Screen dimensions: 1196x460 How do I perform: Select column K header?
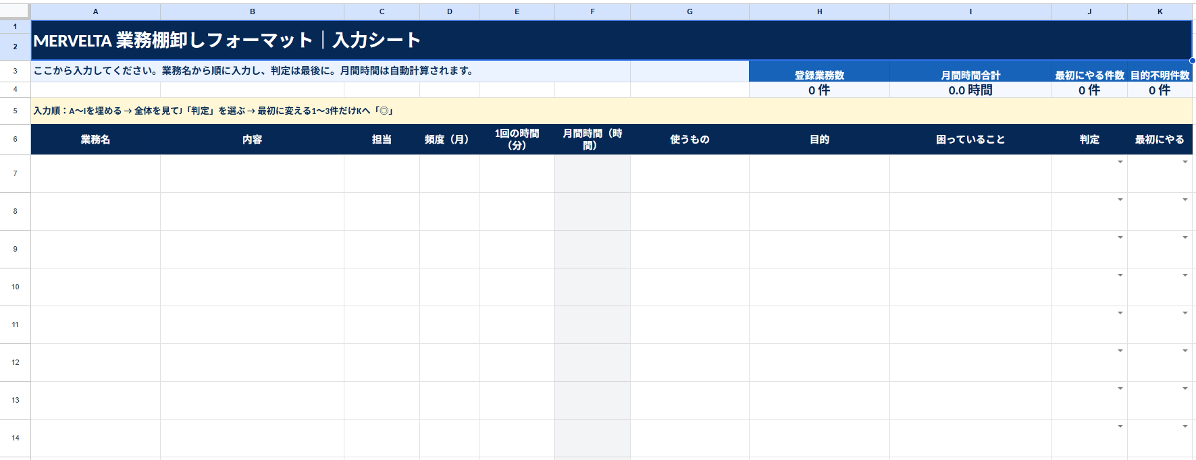[1160, 11]
